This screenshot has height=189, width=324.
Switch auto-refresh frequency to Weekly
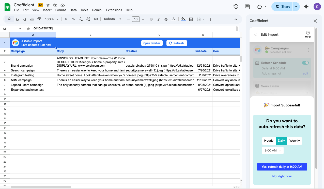pyautogui.click(x=295, y=141)
